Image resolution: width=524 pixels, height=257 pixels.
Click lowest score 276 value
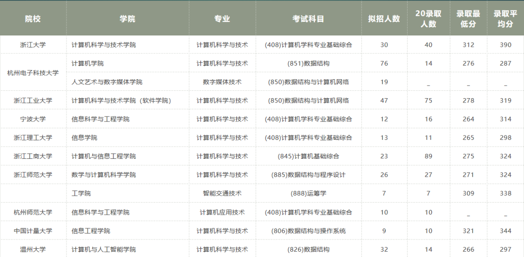[x=468, y=63]
